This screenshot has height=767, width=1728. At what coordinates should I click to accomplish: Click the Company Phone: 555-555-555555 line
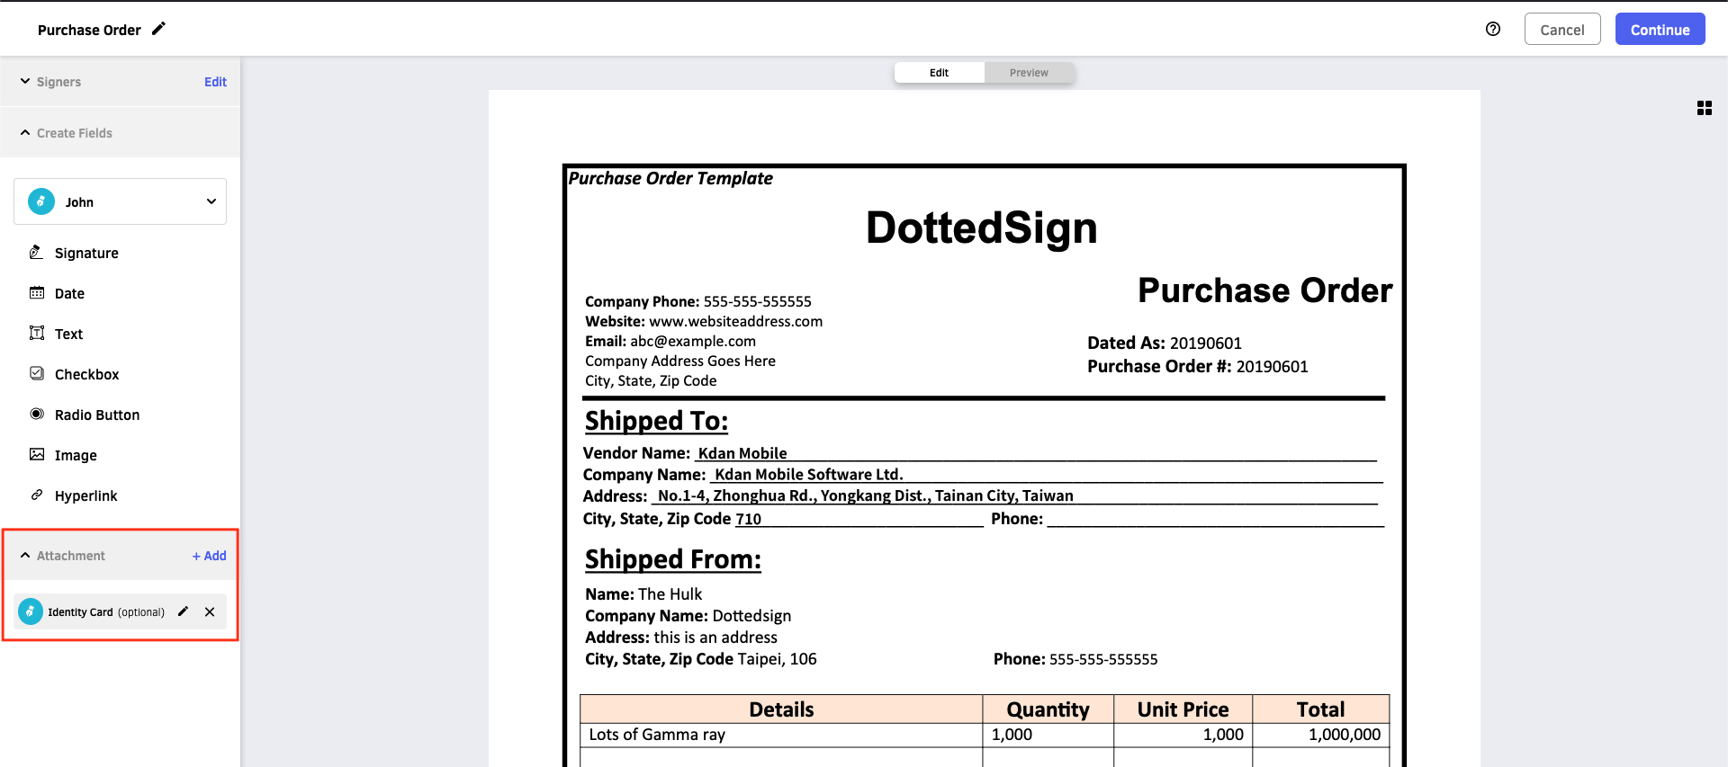coord(698,301)
